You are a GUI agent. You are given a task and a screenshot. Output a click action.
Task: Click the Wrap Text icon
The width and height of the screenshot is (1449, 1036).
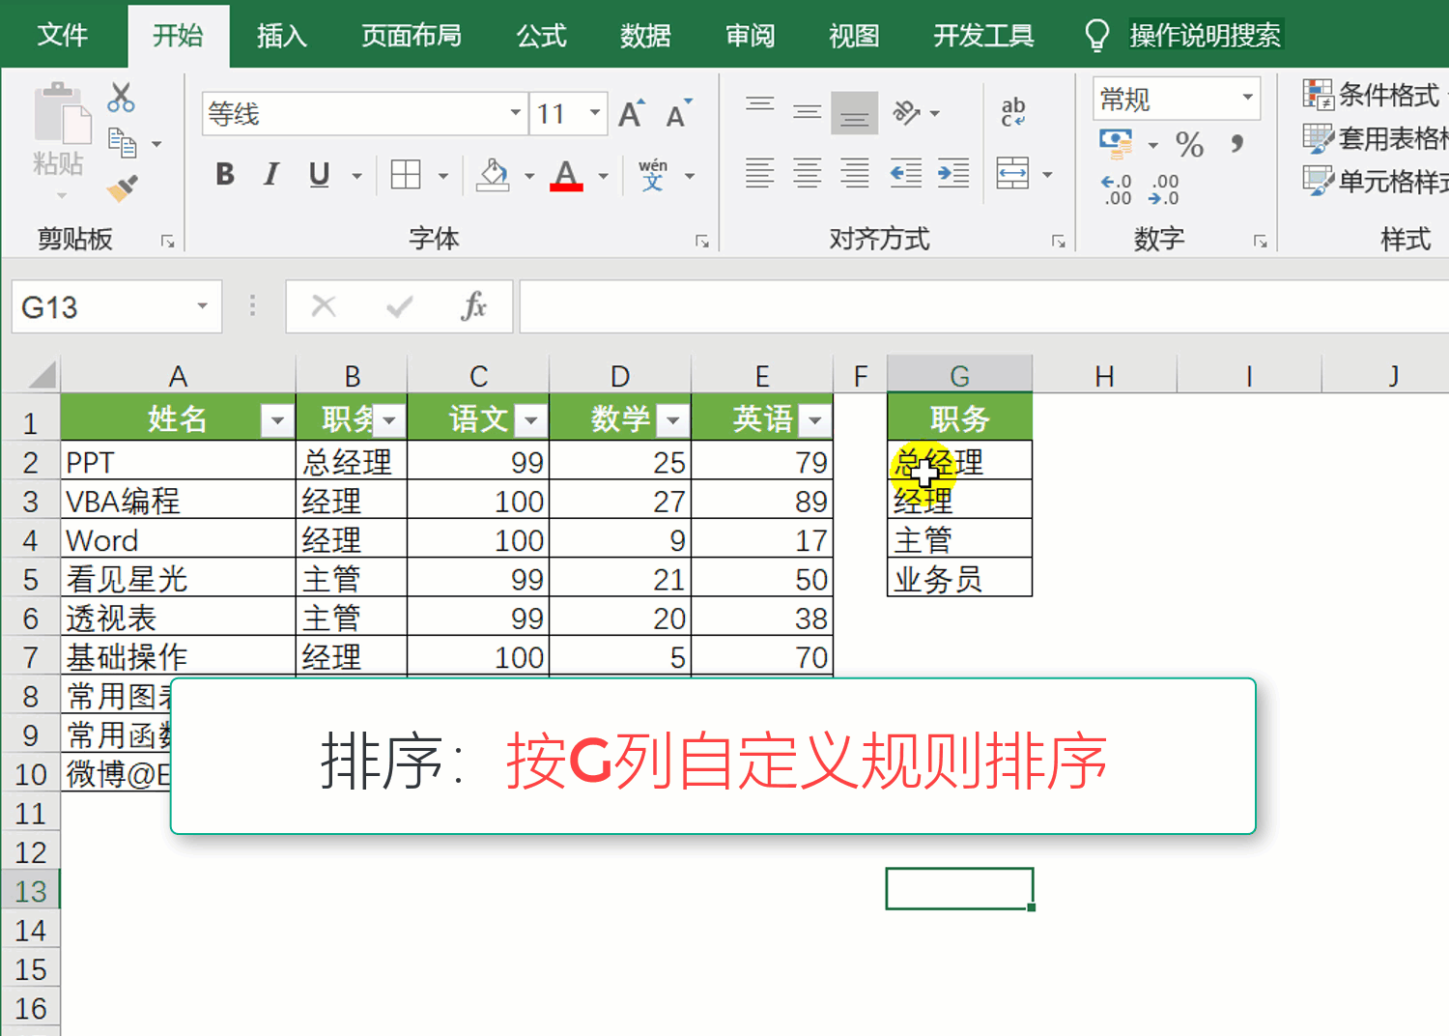pyautogui.click(x=1012, y=112)
